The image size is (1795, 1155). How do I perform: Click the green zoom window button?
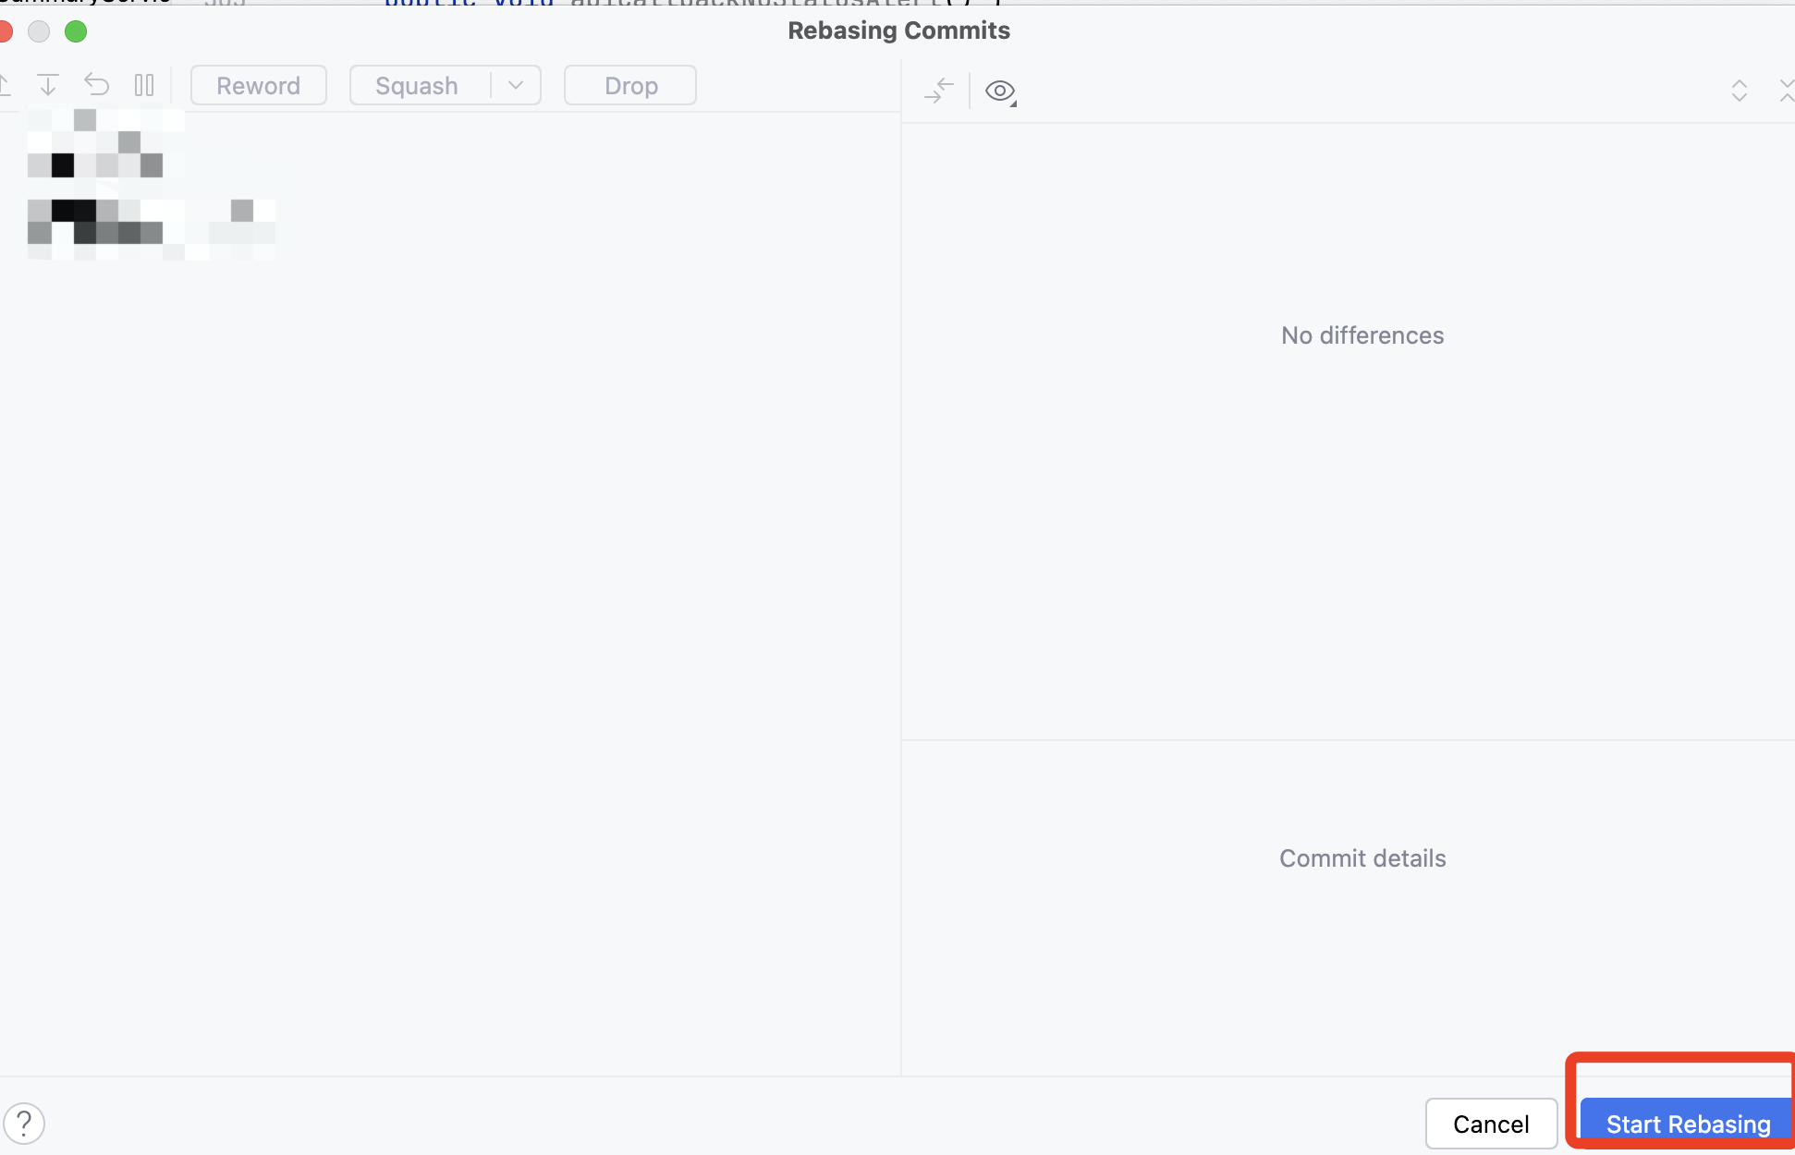76,31
